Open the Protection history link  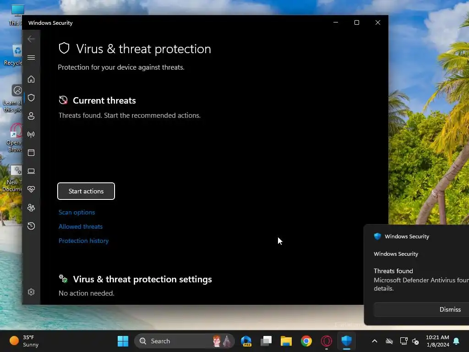(83, 241)
